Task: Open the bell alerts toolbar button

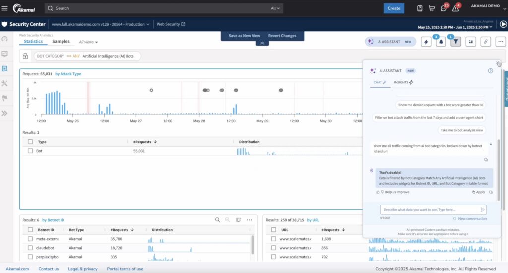Action: click(441, 42)
